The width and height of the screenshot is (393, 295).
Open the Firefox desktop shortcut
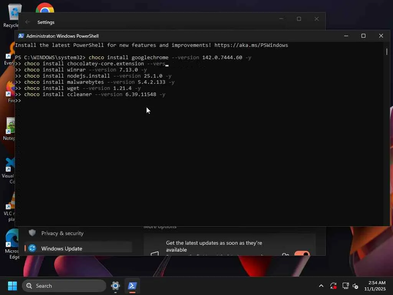(x=10, y=91)
